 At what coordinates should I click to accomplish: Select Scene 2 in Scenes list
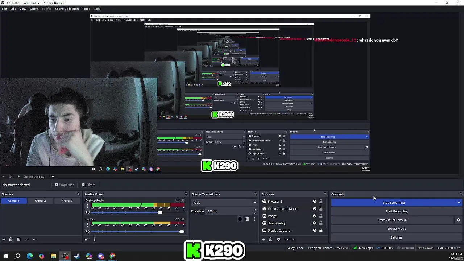click(x=67, y=201)
